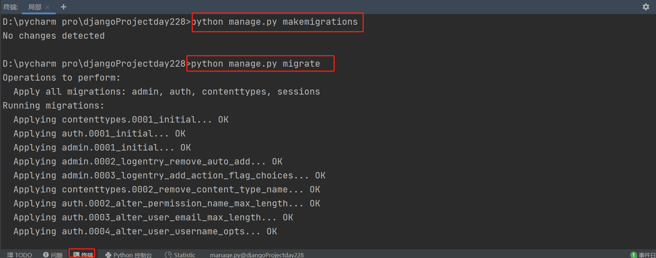This screenshot has height=258, width=656.
Task: Click the 'No changes detected' output line
Action: tap(54, 36)
